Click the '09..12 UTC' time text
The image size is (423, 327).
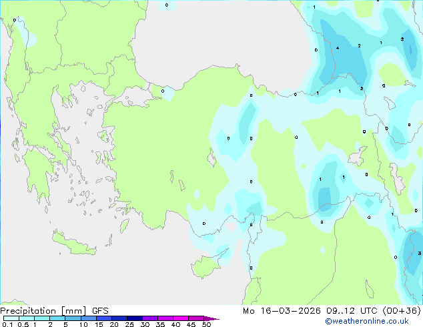pyautogui.click(x=352, y=311)
